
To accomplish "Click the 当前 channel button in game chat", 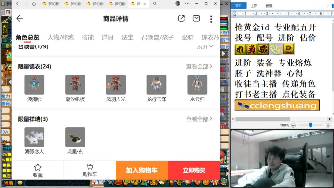I will coord(8,183).
